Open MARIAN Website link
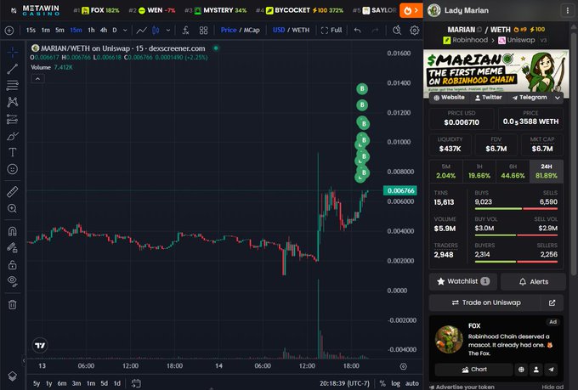 (x=449, y=98)
